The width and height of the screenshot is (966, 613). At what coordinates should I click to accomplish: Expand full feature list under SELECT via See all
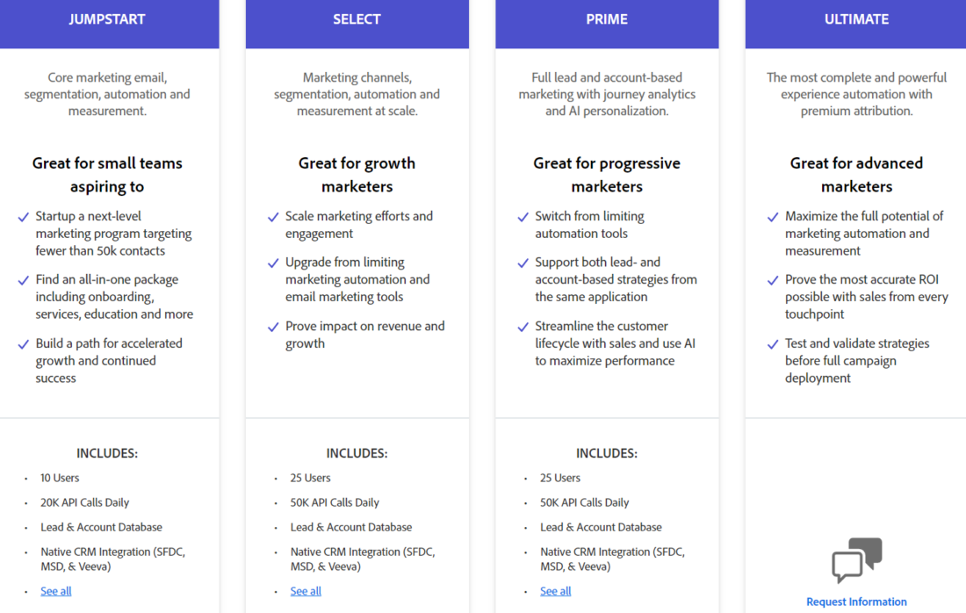click(306, 590)
